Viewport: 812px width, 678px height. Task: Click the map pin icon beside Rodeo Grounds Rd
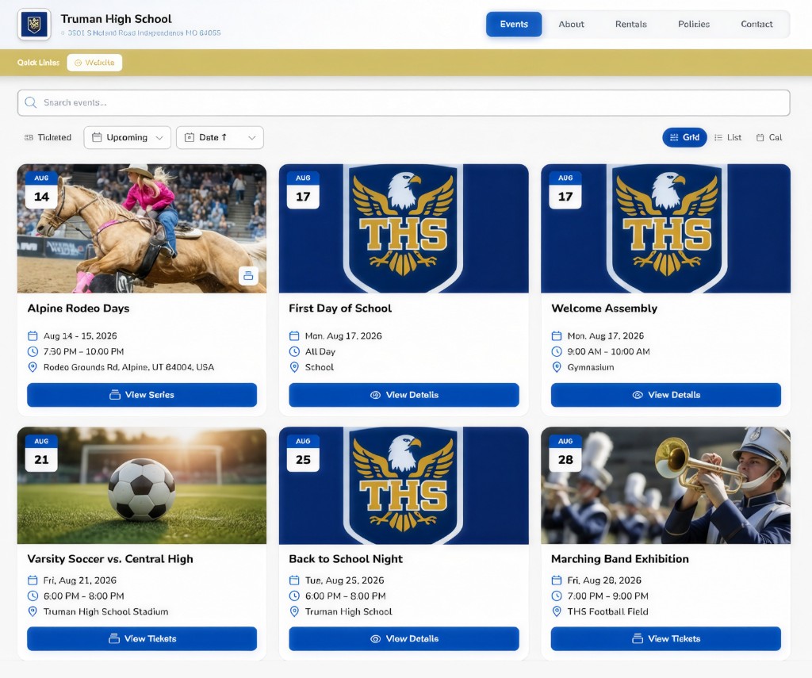(33, 367)
